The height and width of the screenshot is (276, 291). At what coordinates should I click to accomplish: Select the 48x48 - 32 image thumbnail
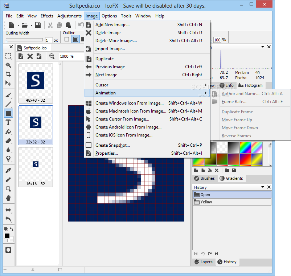click(36, 84)
